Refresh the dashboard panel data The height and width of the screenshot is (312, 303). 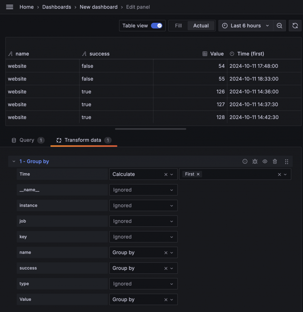tap(295, 26)
